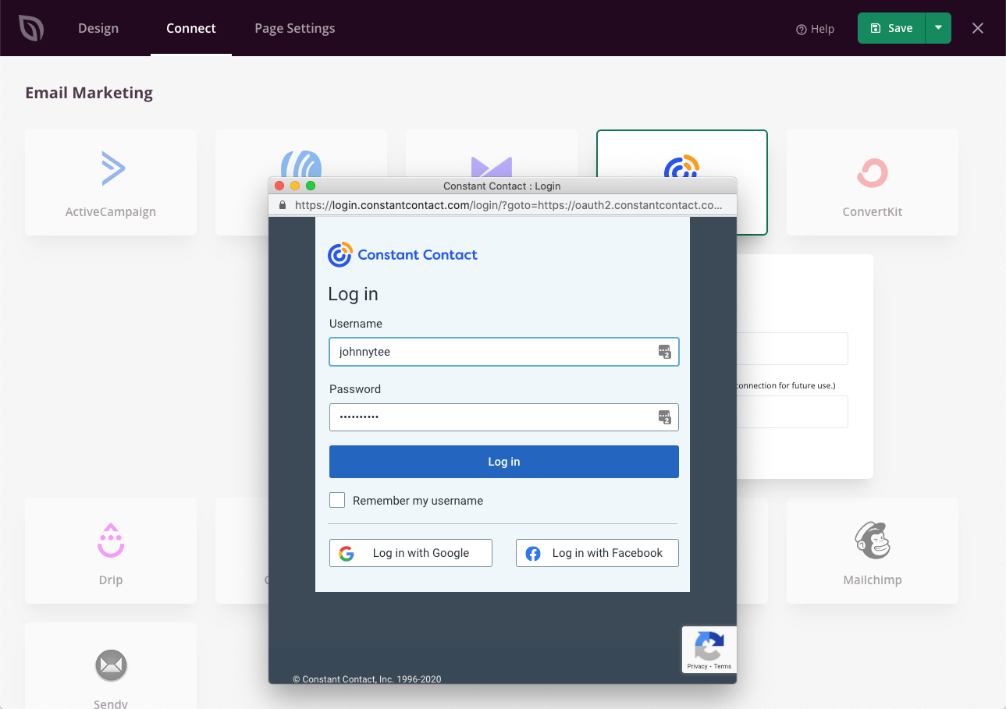
Task: Check the Remember my username checkbox
Action: 337,500
